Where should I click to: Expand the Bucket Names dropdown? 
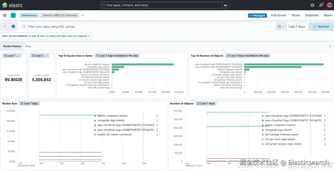[x=330, y=46]
